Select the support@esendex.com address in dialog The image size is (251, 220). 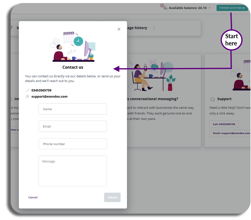pyautogui.click(x=49, y=97)
